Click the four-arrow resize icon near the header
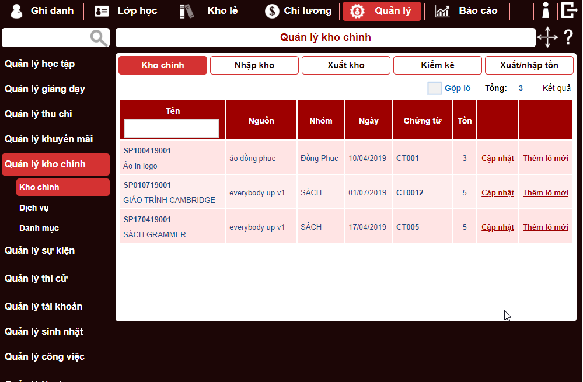The image size is (583, 382). pos(547,37)
